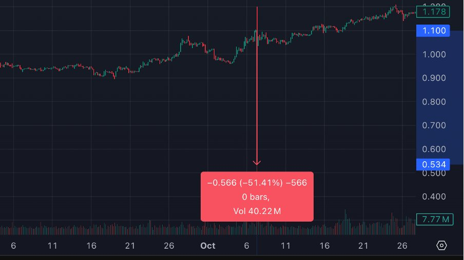The height and width of the screenshot is (260, 464).
Task: Open the chart settings gear icon
Action: tap(441, 246)
